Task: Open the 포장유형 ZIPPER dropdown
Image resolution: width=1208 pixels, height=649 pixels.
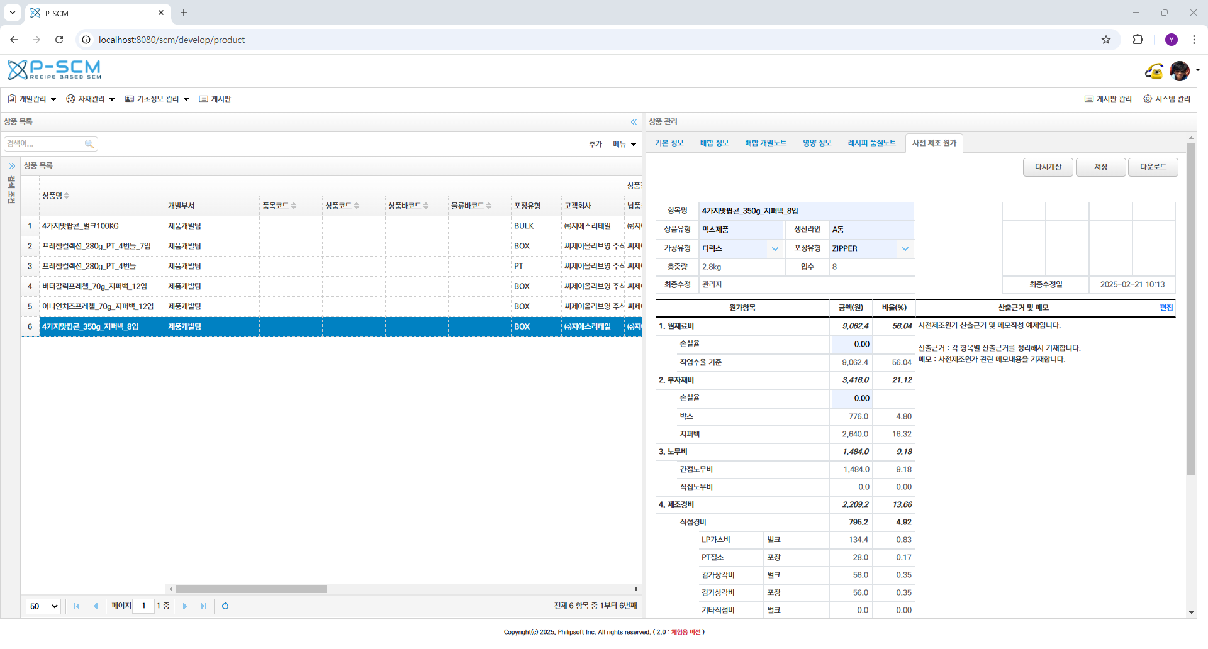Action: [905, 248]
